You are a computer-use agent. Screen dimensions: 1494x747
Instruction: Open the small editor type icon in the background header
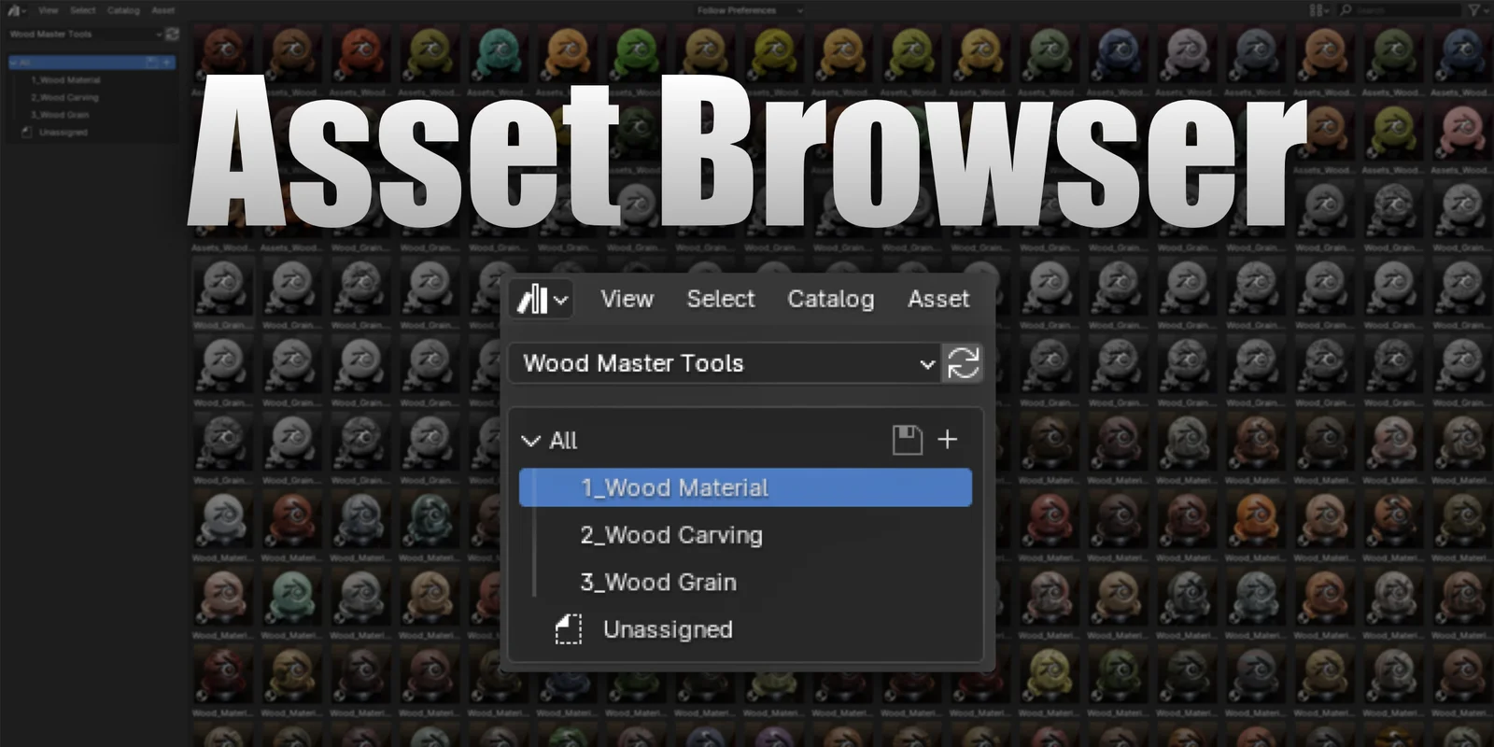pos(17,10)
